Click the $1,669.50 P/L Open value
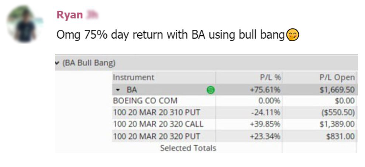The image size is (365, 167). coord(337,90)
